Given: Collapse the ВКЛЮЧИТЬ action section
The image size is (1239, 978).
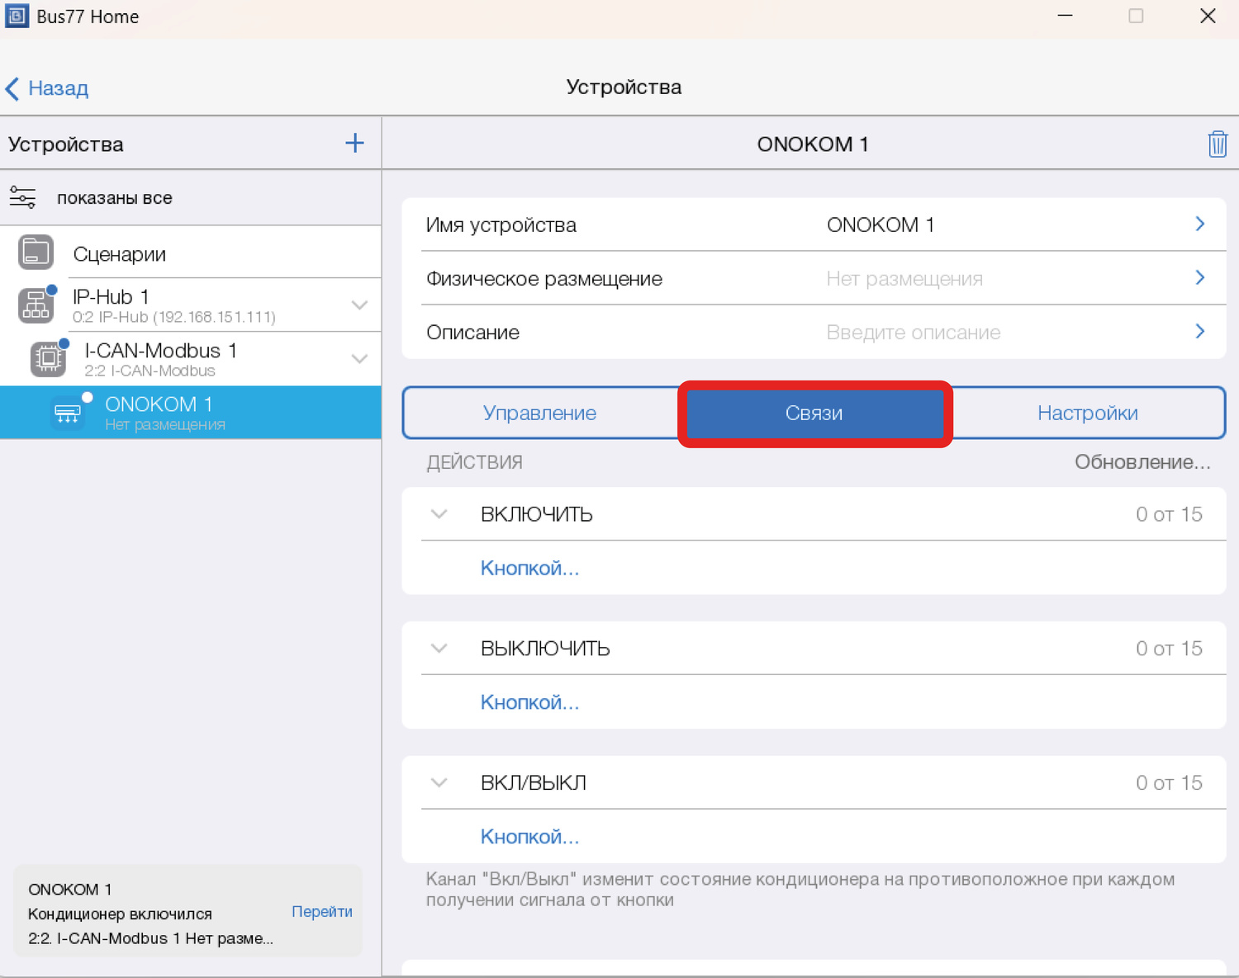Looking at the screenshot, I should click(439, 514).
